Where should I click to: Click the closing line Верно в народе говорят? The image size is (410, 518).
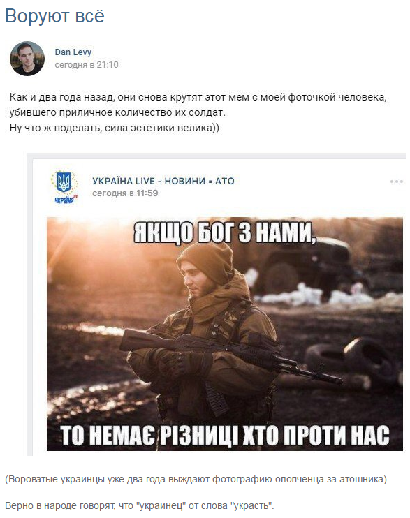pyautogui.click(x=140, y=505)
